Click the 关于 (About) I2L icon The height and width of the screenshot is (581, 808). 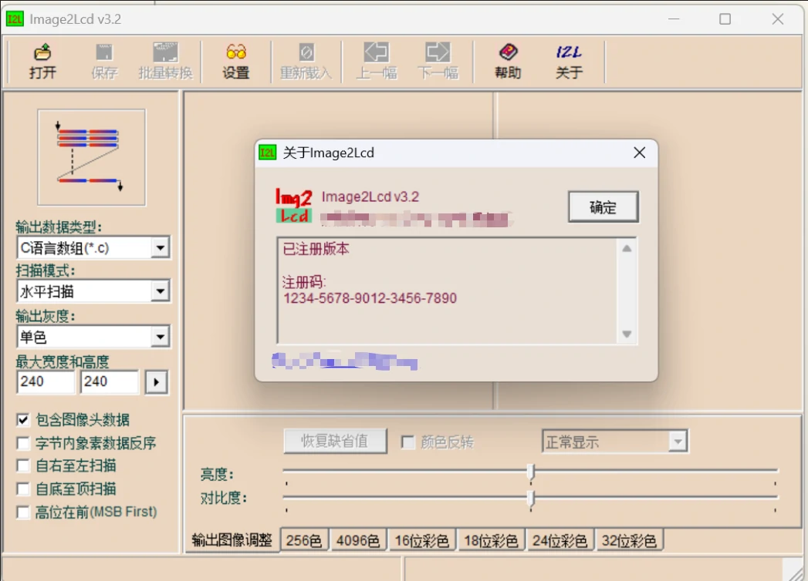tap(569, 53)
